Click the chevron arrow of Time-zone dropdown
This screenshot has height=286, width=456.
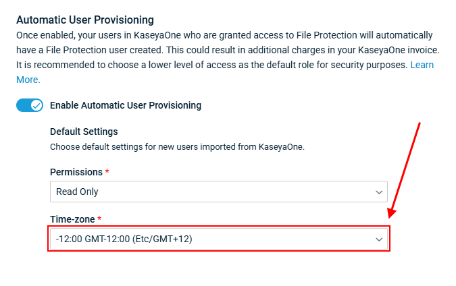coord(379,239)
